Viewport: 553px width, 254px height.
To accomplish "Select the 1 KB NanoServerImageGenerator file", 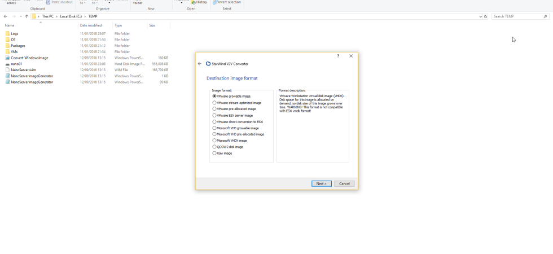I will [32, 76].
